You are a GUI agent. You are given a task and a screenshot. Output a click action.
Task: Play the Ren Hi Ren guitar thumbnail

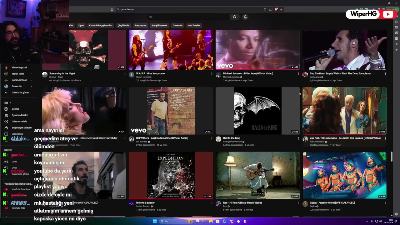pos(257,175)
